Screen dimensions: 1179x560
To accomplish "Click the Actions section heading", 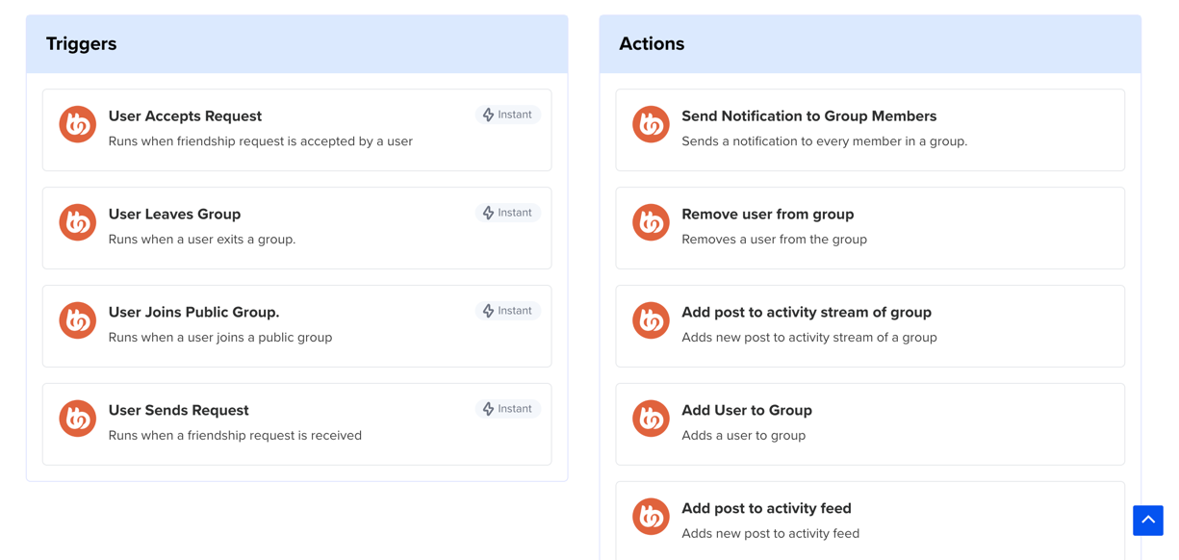I will pyautogui.click(x=652, y=43).
